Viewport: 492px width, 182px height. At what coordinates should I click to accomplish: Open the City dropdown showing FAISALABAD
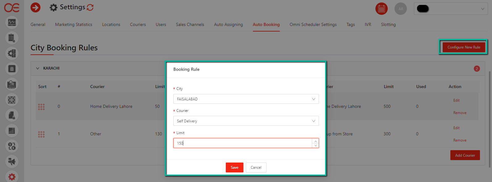(246, 99)
